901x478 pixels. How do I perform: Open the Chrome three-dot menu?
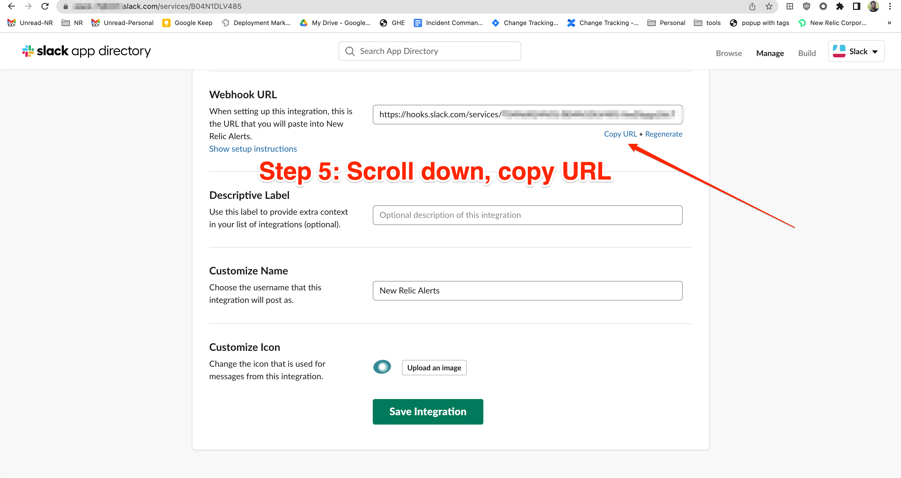(890, 6)
